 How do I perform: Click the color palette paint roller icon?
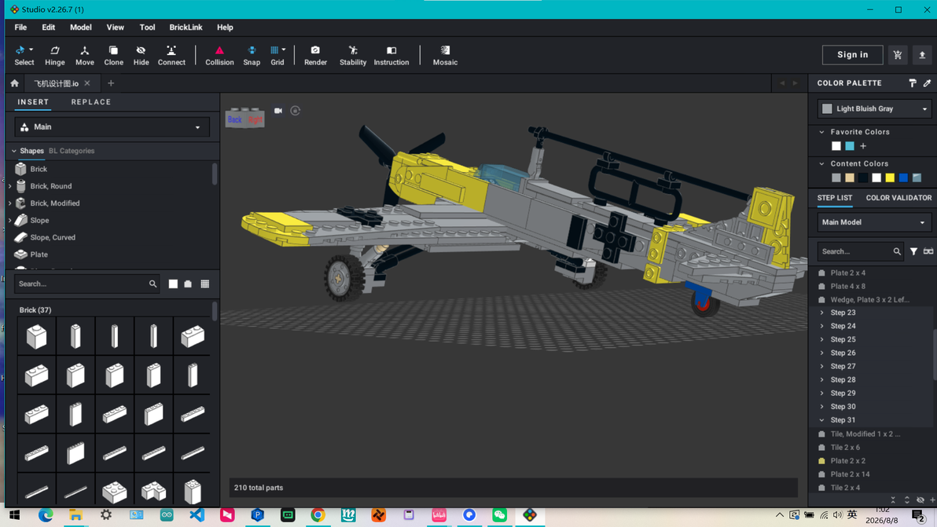coord(913,83)
